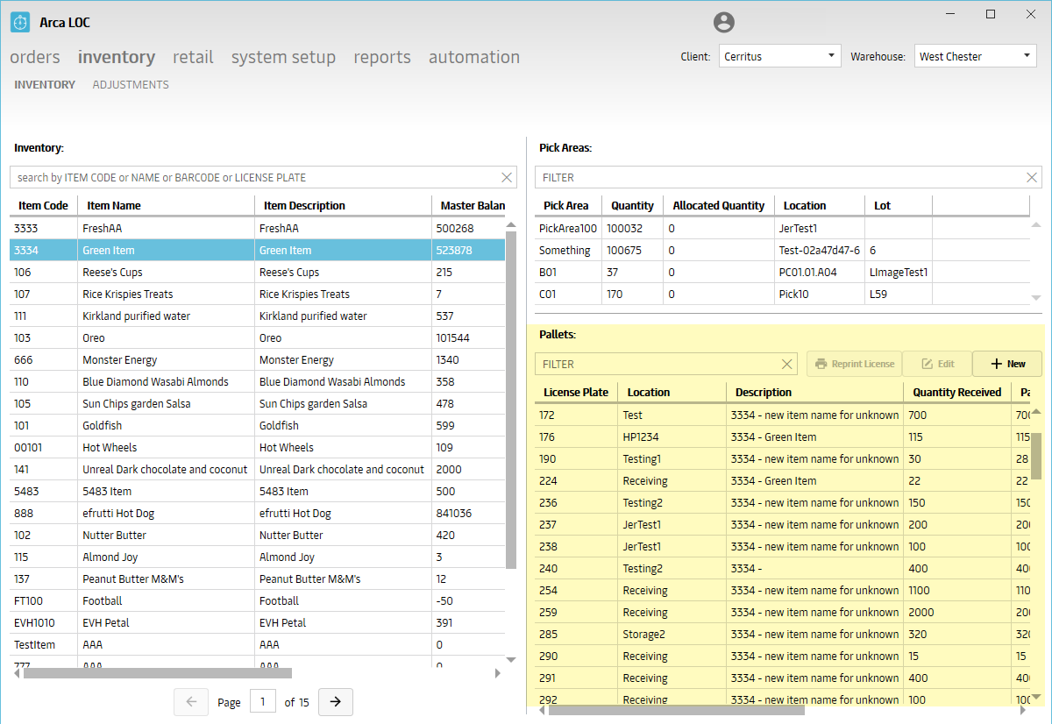Clear the Pallets filter with X

(786, 364)
